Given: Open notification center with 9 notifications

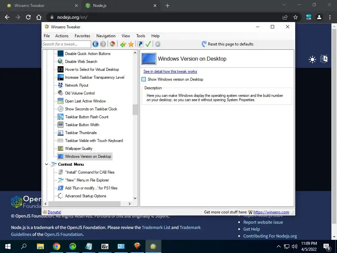Looking at the screenshot, I should pos(327,246).
